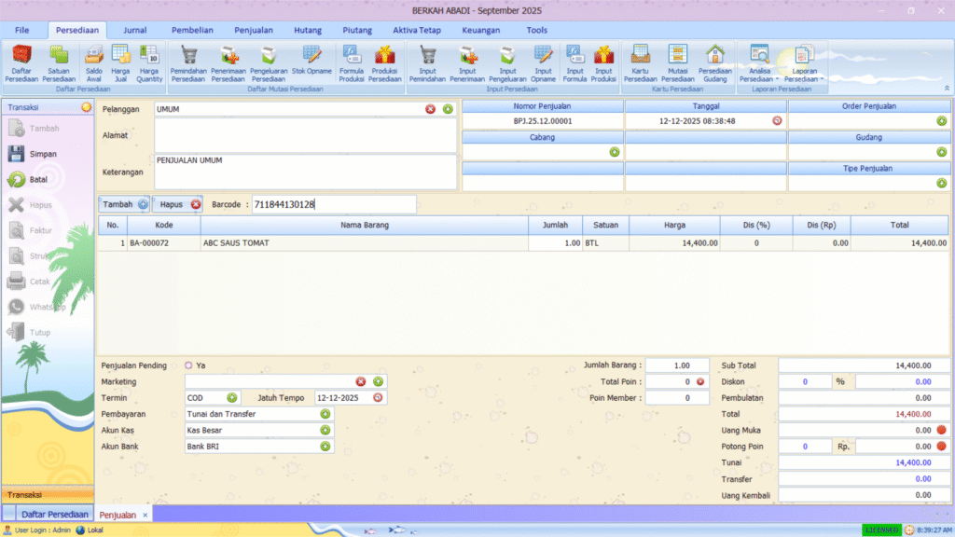
Task: Clear the Pelanggan field with red X
Action: [430, 109]
